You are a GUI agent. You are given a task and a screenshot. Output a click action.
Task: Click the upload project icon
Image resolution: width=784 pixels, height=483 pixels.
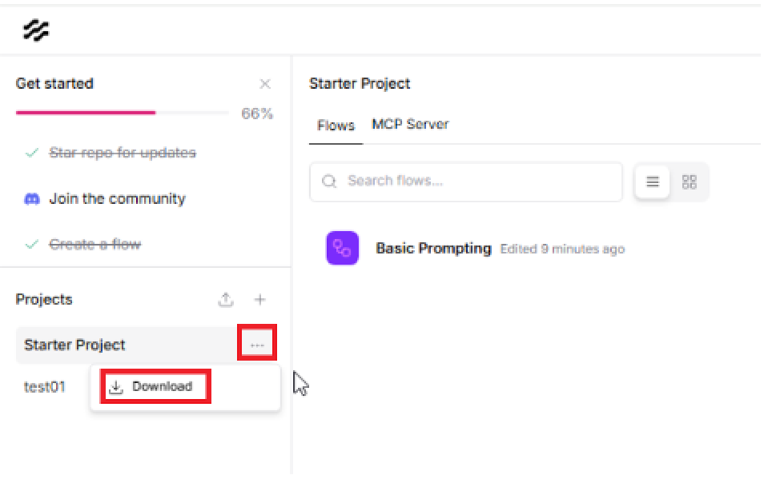point(227,300)
